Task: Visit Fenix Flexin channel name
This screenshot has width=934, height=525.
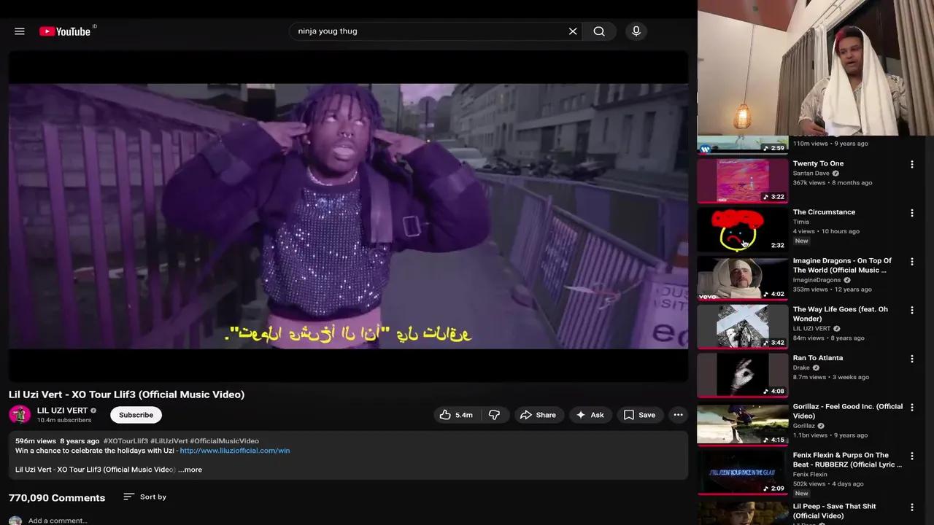Action: tap(810, 475)
